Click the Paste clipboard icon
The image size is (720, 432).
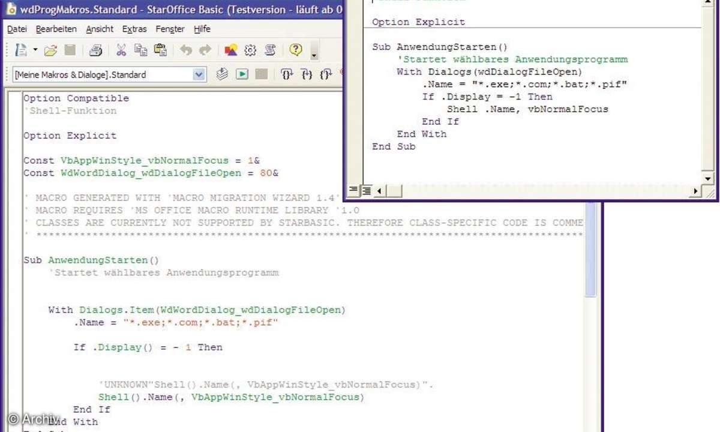(x=160, y=50)
